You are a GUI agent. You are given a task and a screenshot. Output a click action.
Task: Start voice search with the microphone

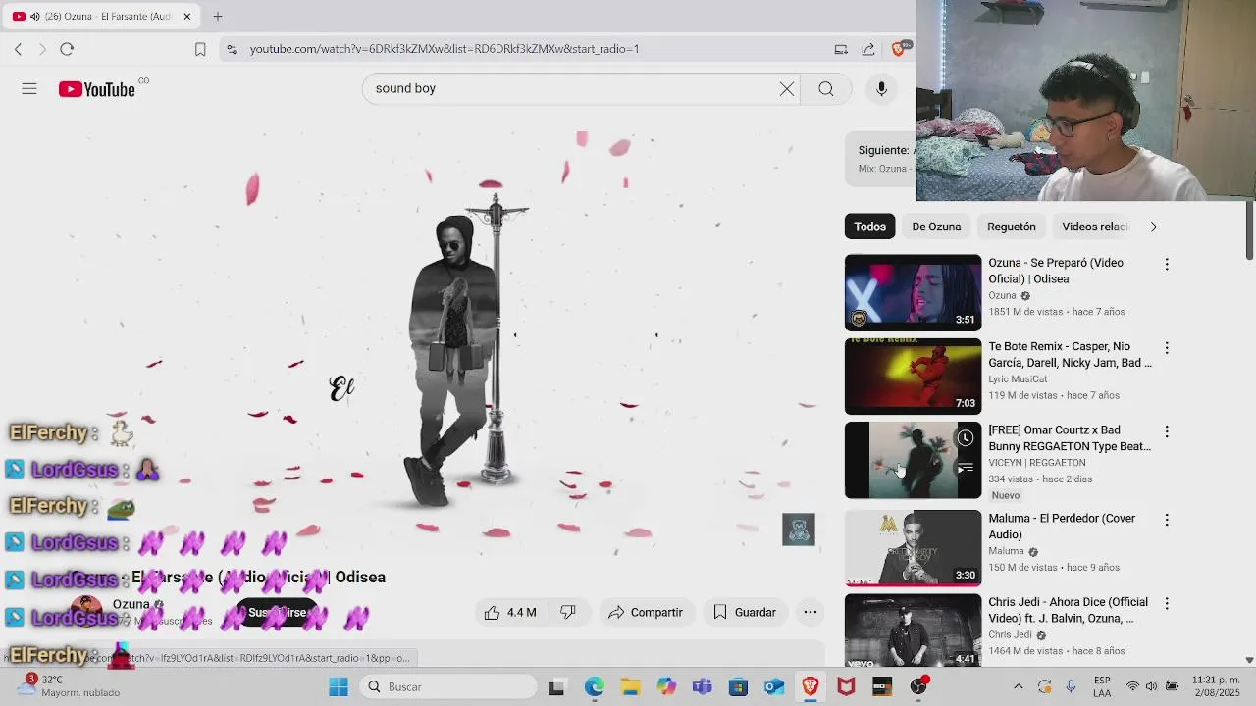881,89
